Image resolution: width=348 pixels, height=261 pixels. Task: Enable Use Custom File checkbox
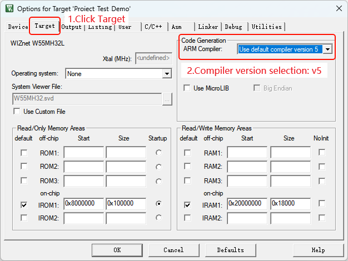pyautogui.click(x=17, y=111)
